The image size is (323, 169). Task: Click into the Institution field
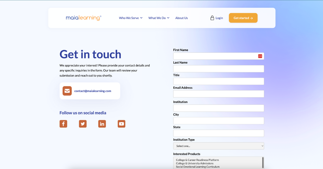[x=218, y=108]
